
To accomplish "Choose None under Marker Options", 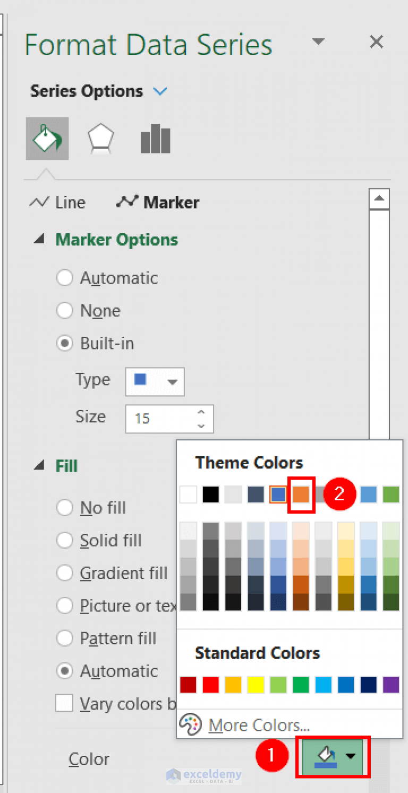I will (64, 310).
